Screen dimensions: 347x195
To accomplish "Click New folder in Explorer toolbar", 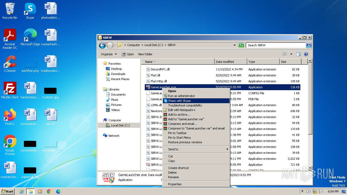I will tap(145, 54).
